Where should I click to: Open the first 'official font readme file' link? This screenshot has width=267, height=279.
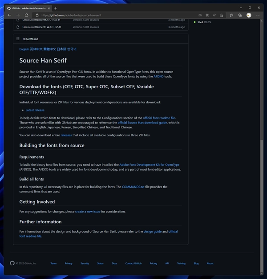click(x=159, y=118)
